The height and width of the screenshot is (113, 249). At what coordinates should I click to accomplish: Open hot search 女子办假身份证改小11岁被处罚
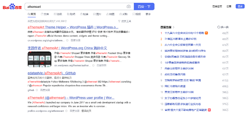pos(183,98)
